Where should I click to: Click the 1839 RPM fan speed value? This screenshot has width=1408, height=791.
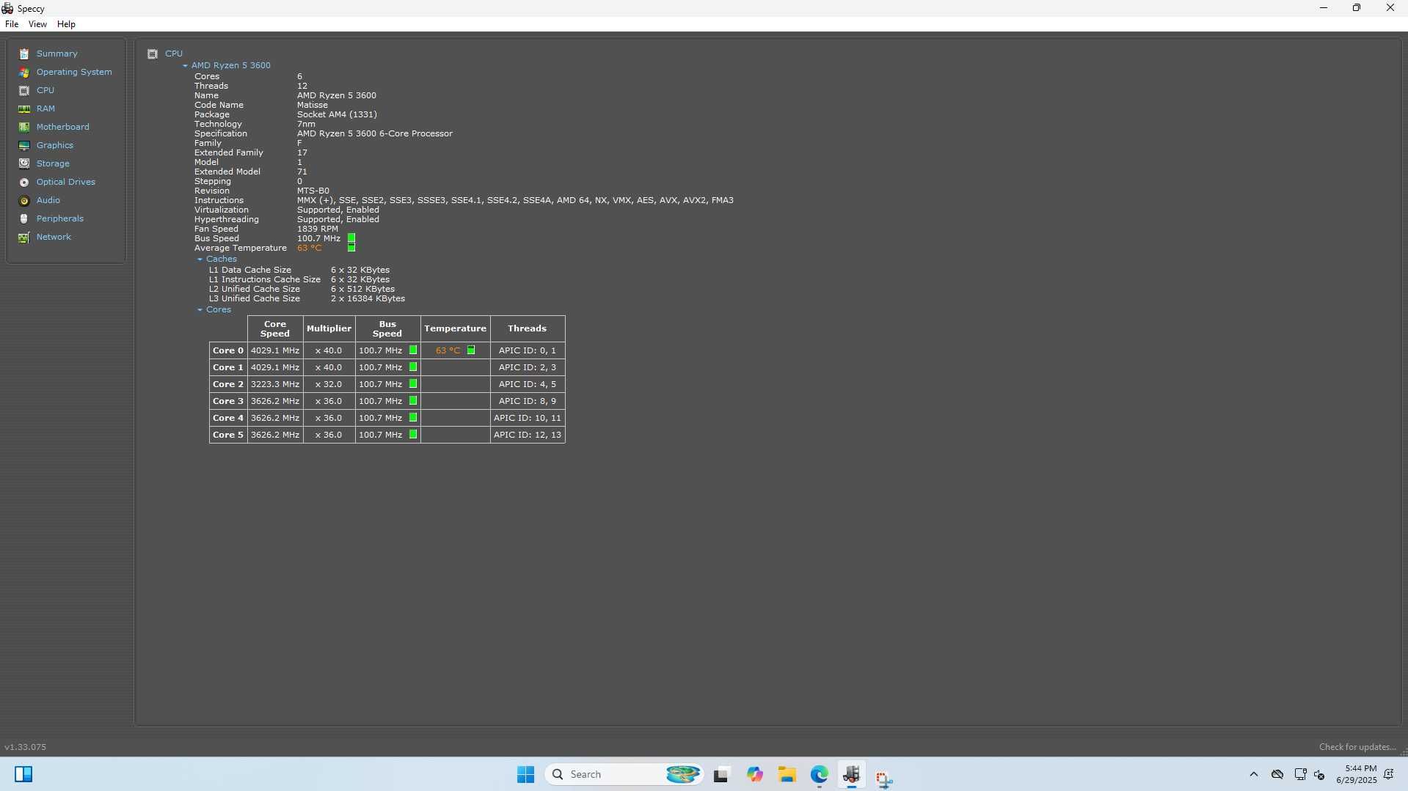318,229
